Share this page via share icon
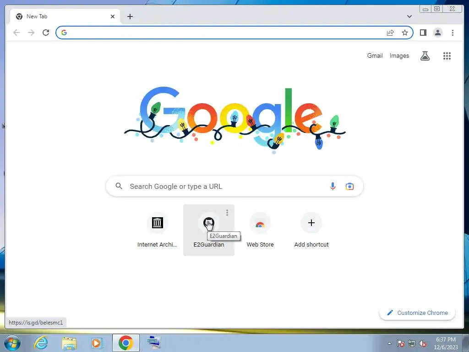The image size is (469, 352). (x=390, y=33)
